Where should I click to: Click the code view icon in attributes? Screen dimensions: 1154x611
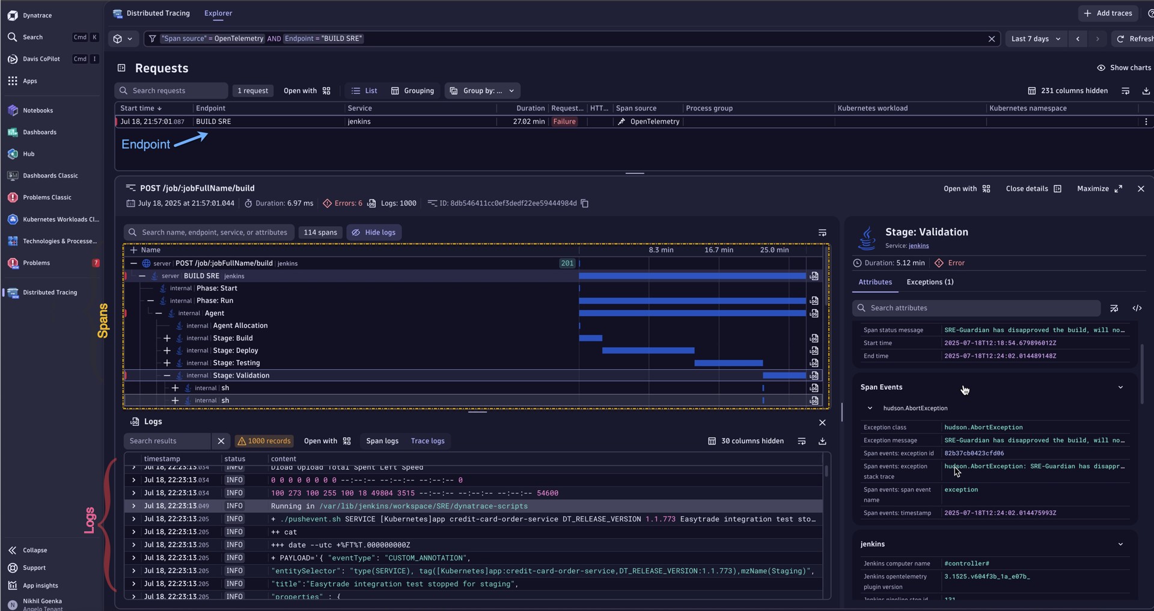click(x=1137, y=309)
